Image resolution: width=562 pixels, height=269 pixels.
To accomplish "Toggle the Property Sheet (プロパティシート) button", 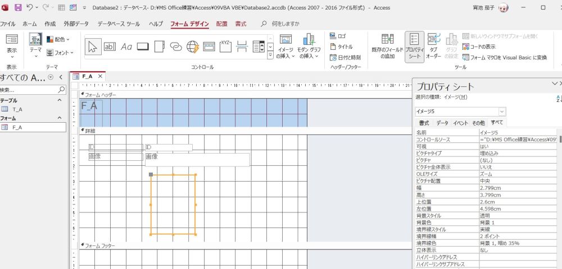I will [414, 46].
